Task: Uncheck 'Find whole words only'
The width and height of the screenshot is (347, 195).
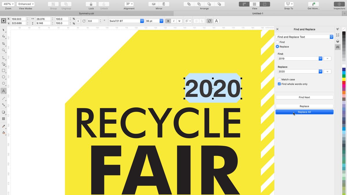Action: [x=279, y=84]
